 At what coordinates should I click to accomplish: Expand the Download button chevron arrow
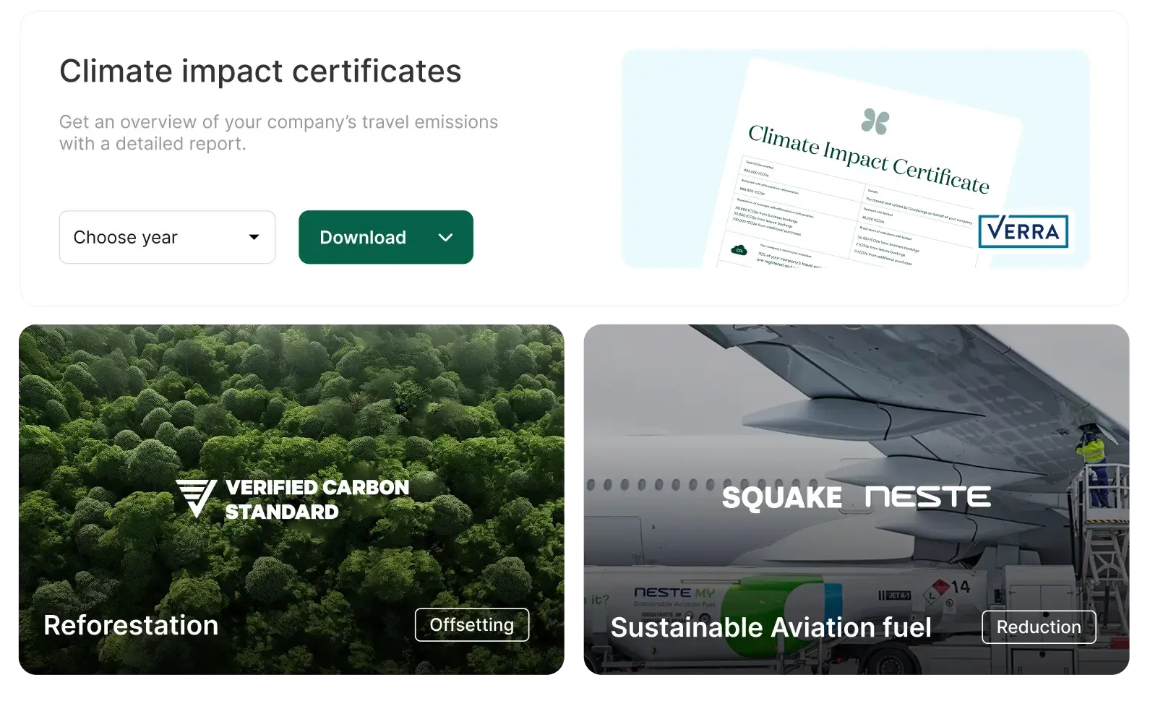[446, 237]
